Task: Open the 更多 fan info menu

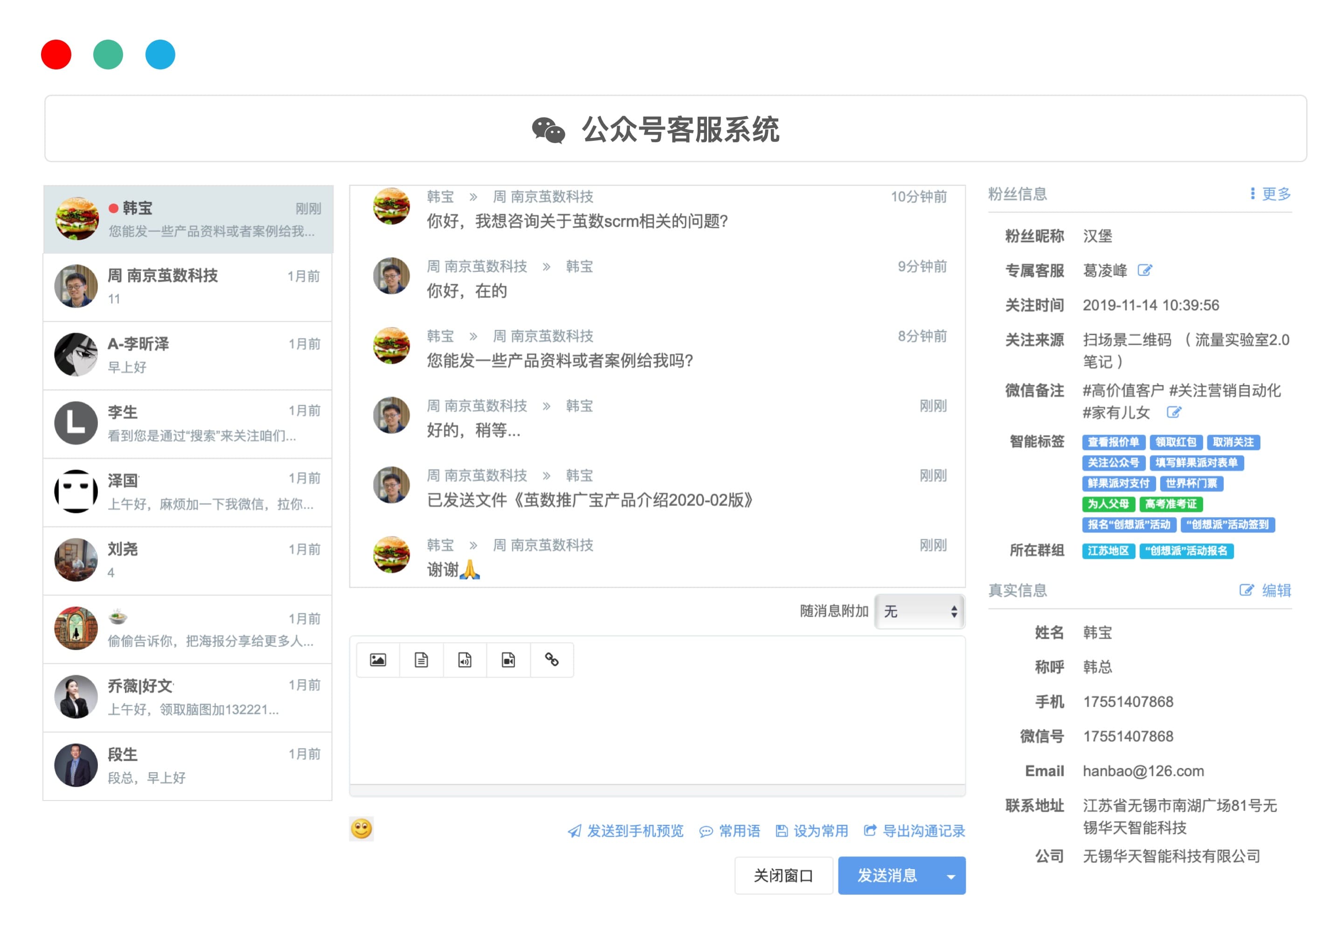Action: (1270, 194)
